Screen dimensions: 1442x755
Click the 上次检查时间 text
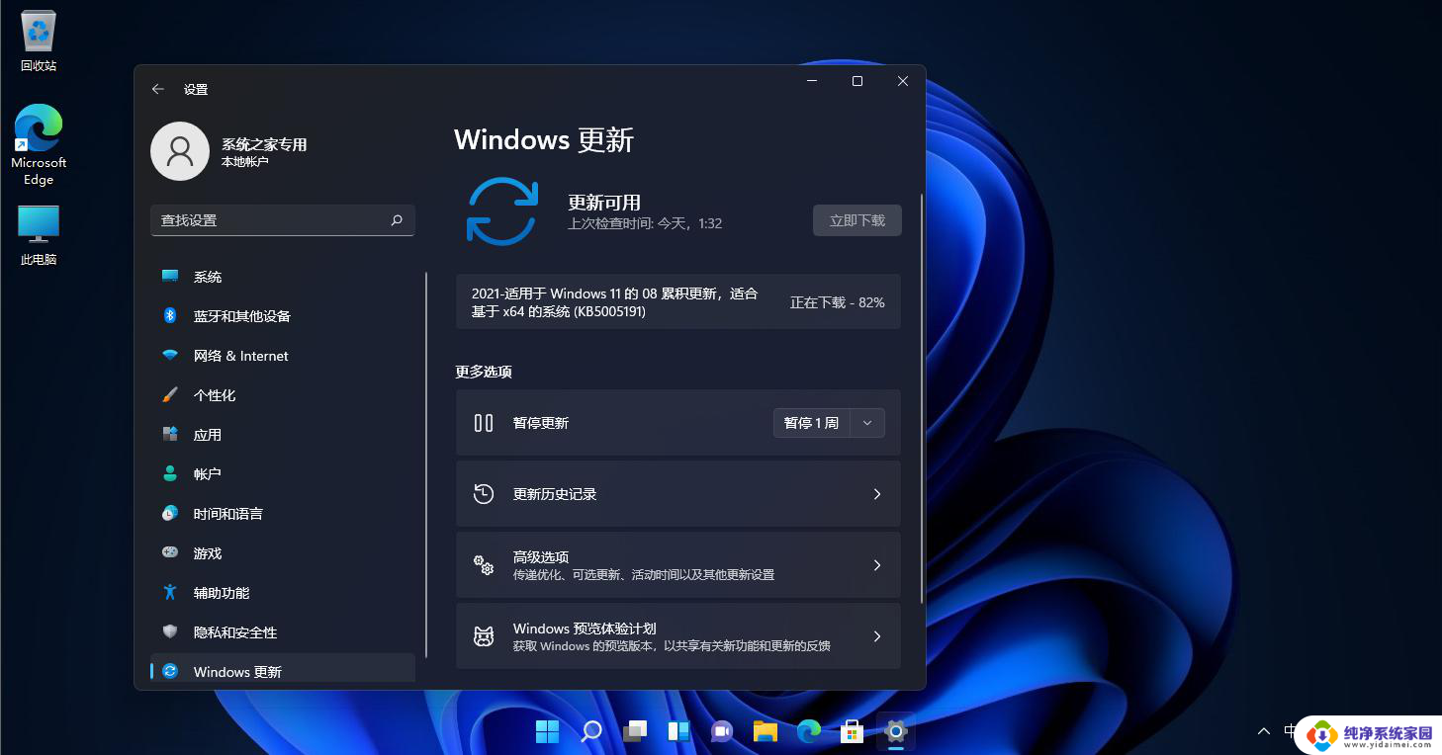645,223
